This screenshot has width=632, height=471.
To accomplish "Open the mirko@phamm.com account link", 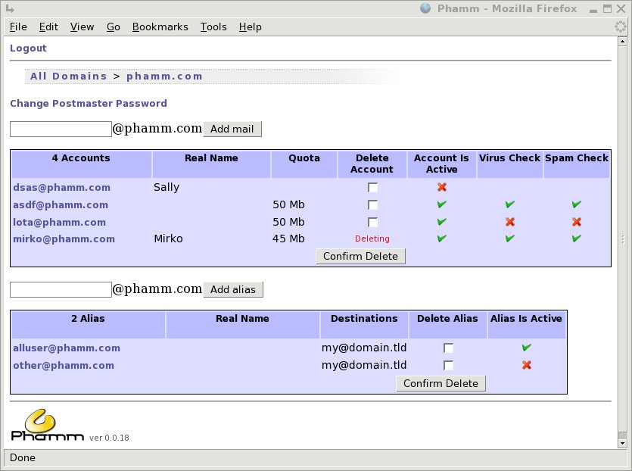I will 64,239.
